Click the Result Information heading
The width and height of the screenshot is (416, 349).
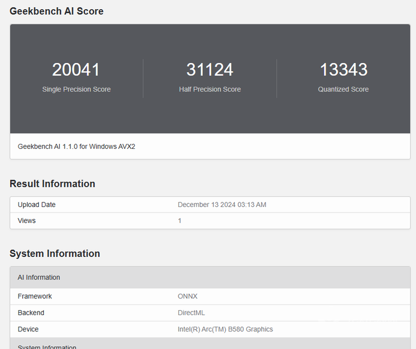point(52,184)
